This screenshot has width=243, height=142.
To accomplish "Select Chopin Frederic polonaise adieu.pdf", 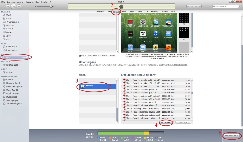I will (x=157, y=105).
